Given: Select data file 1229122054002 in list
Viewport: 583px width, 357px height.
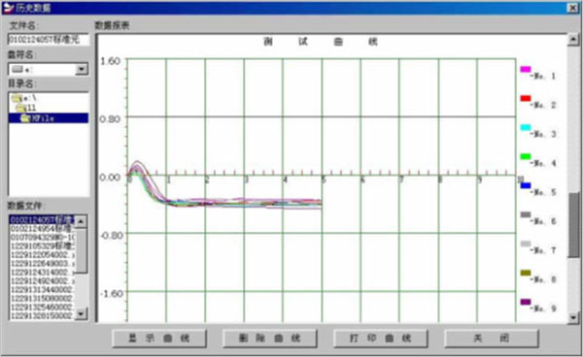Looking at the screenshot, I should coord(42,254).
